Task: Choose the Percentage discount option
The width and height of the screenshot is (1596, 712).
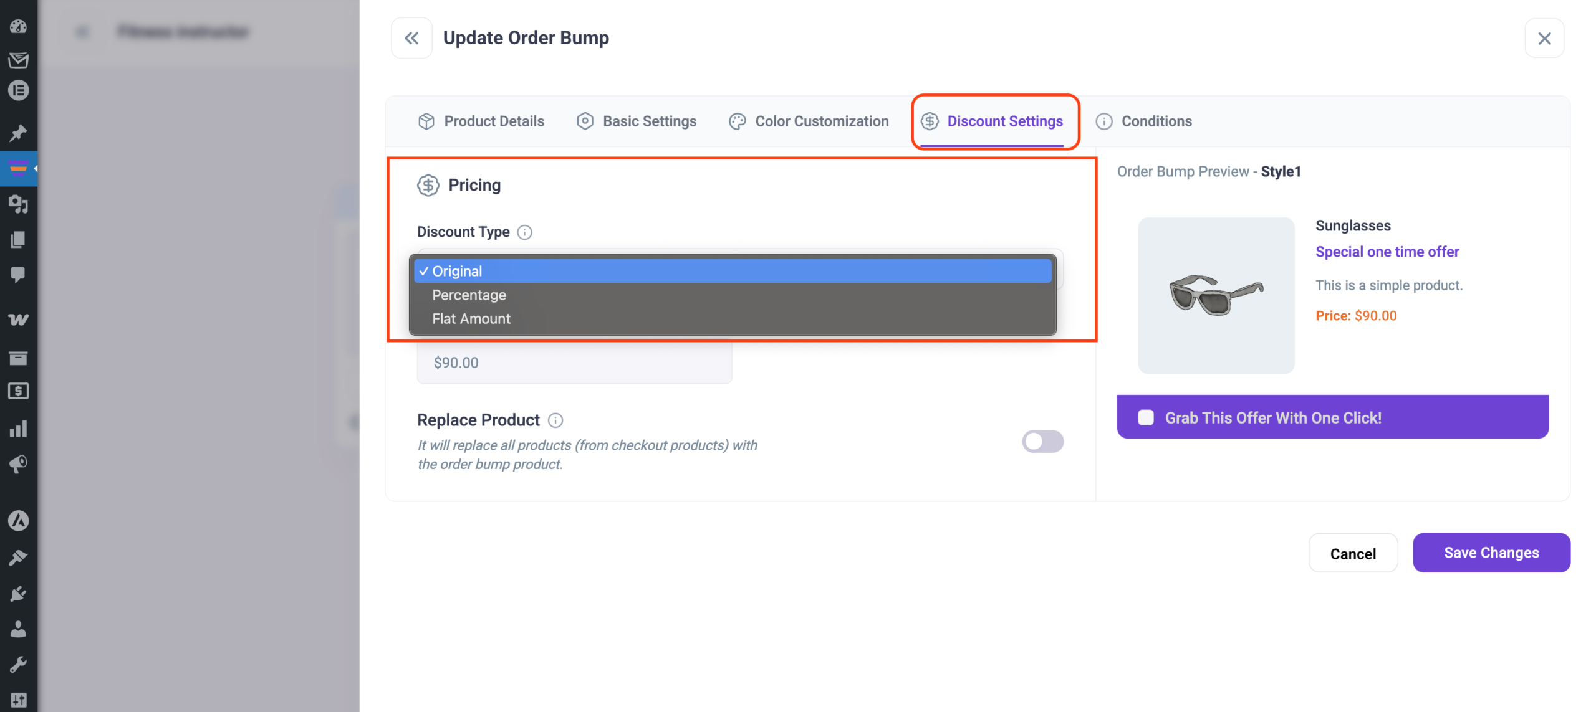Action: point(469,295)
